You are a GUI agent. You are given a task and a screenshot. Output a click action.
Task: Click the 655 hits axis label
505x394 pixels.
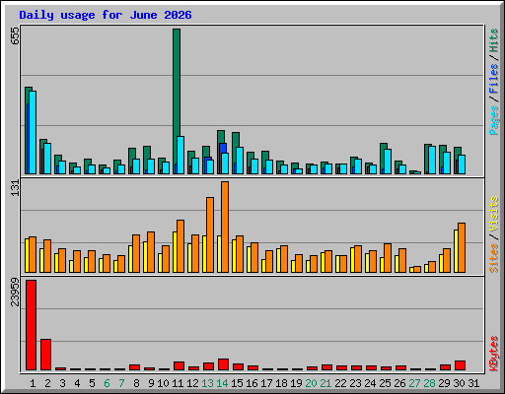pos(16,36)
